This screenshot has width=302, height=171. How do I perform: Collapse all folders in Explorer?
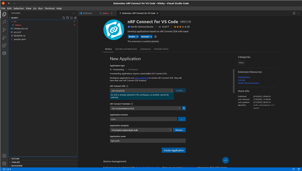75,18
